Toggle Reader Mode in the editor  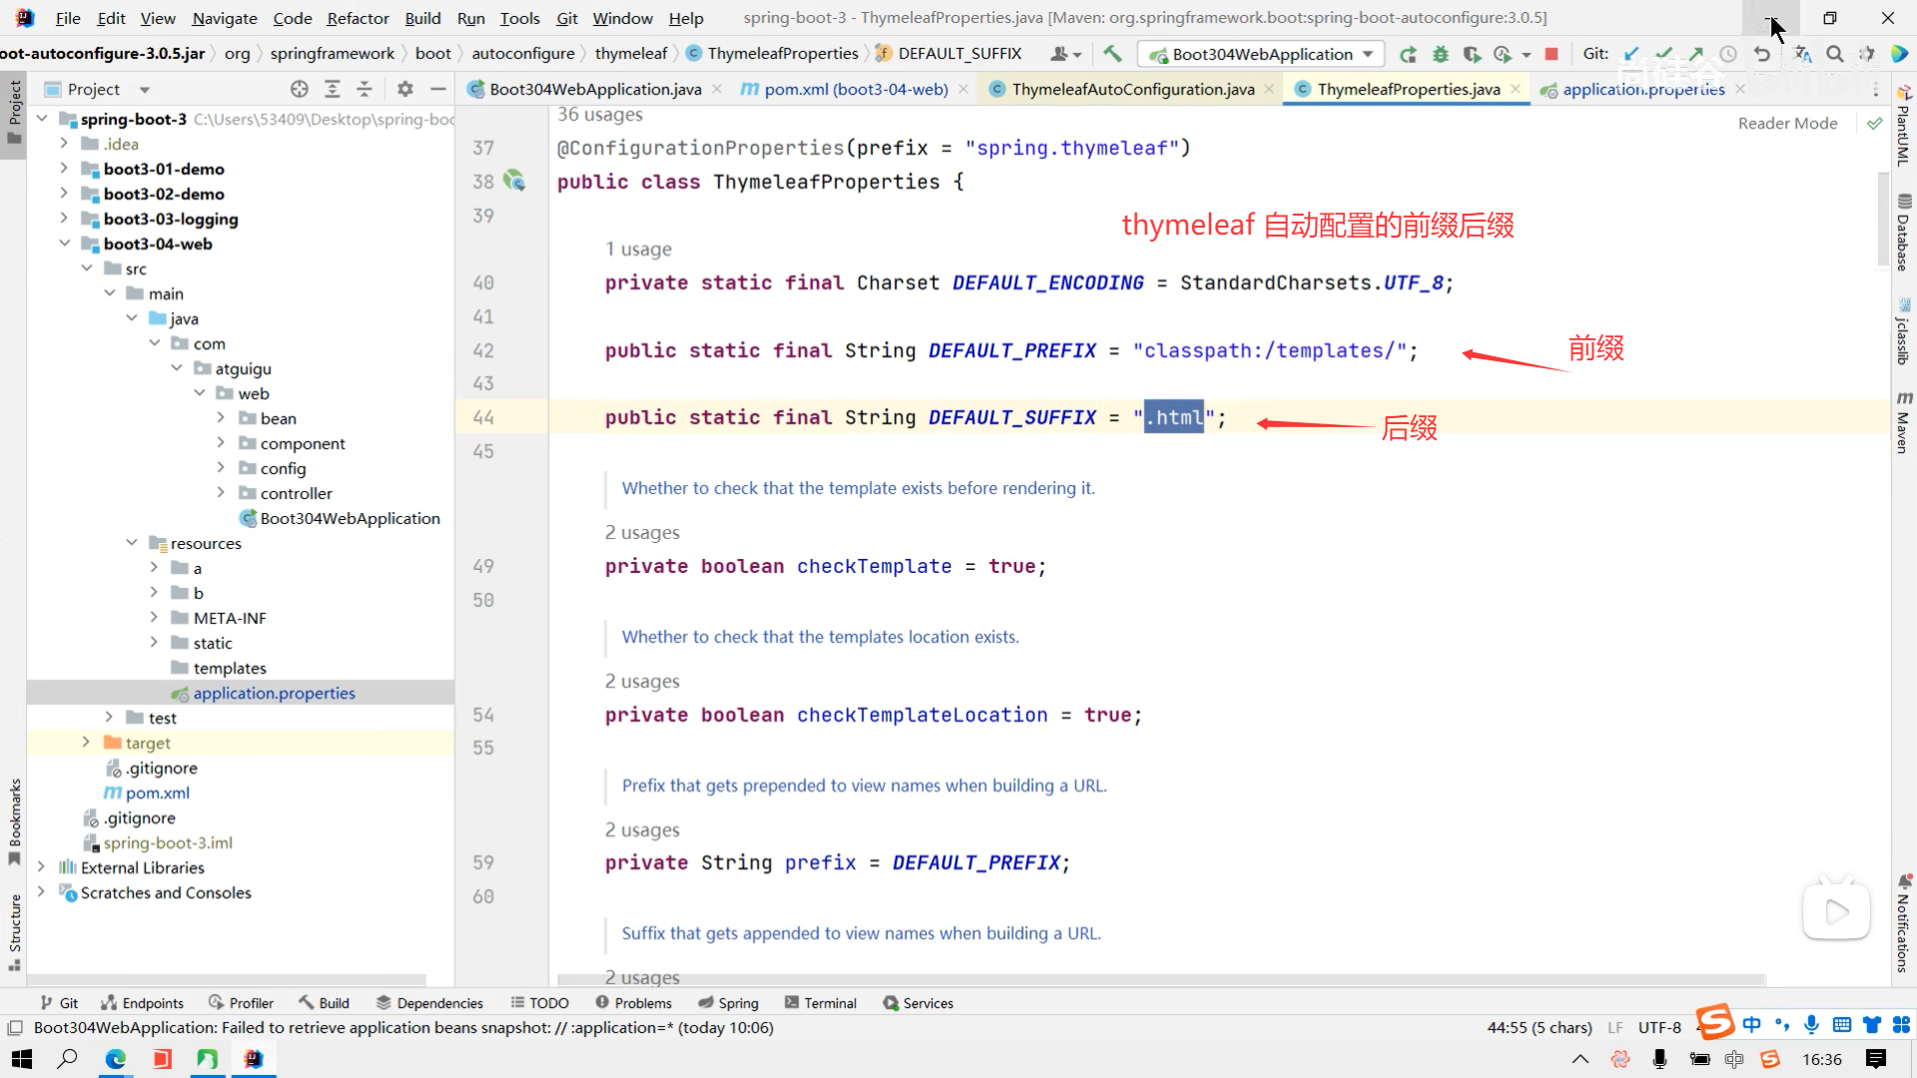(1787, 123)
